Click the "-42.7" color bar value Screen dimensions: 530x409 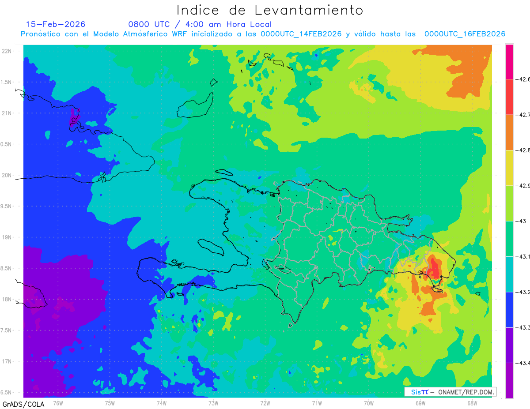click(x=523, y=115)
